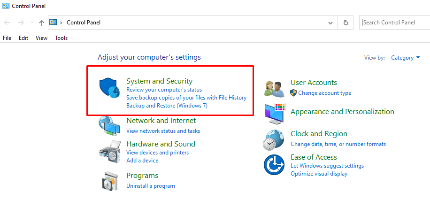This screenshot has height=200, width=430.
Task: Click the Network and Internet icon
Action: pos(110,126)
